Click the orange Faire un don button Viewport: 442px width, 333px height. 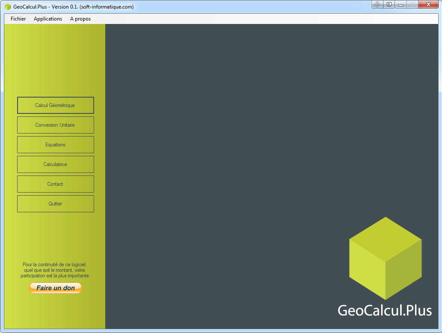[55, 288]
